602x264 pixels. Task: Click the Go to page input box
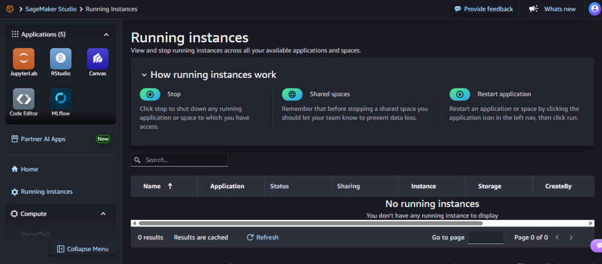click(x=486, y=238)
